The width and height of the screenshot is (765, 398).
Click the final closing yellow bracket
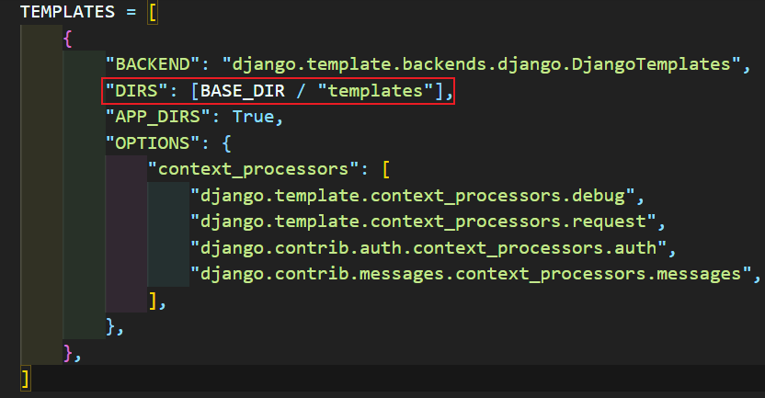[26, 379]
